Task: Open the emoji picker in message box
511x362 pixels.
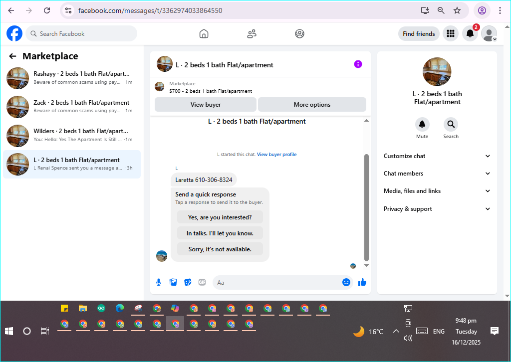Action: pos(346,282)
